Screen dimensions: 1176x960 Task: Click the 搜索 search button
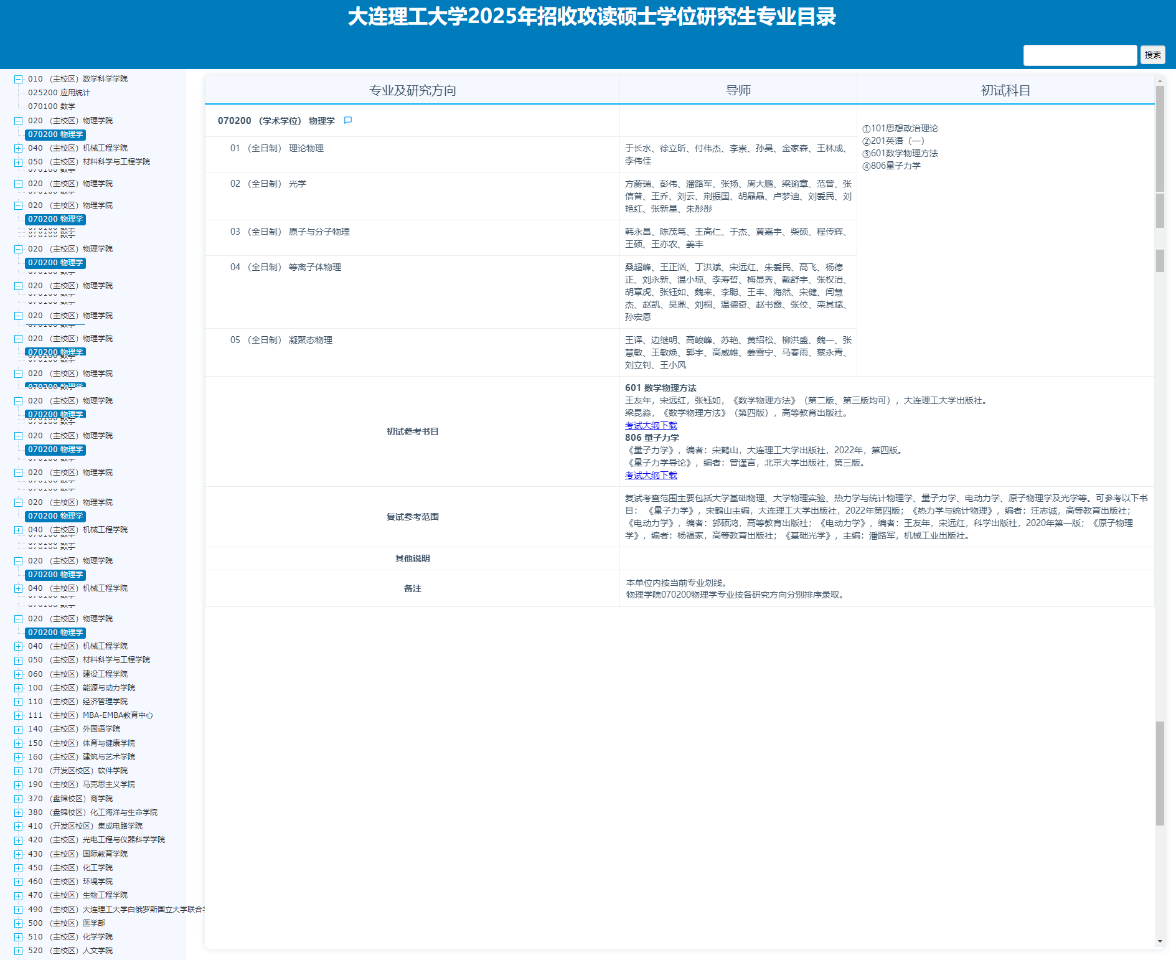click(1152, 55)
